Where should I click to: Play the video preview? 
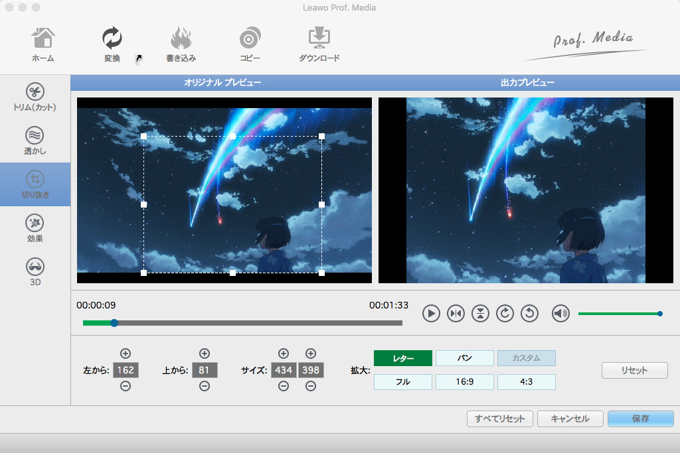[x=431, y=313]
